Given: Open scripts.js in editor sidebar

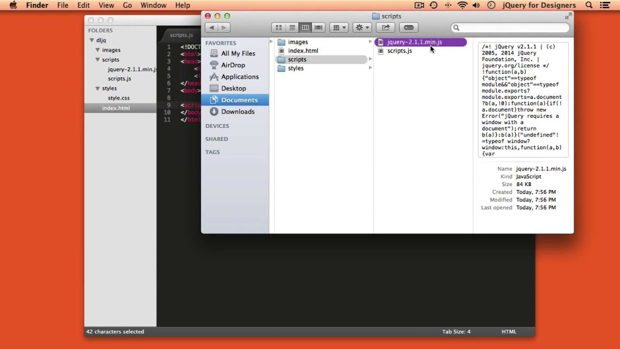Looking at the screenshot, I should pyautogui.click(x=120, y=79).
